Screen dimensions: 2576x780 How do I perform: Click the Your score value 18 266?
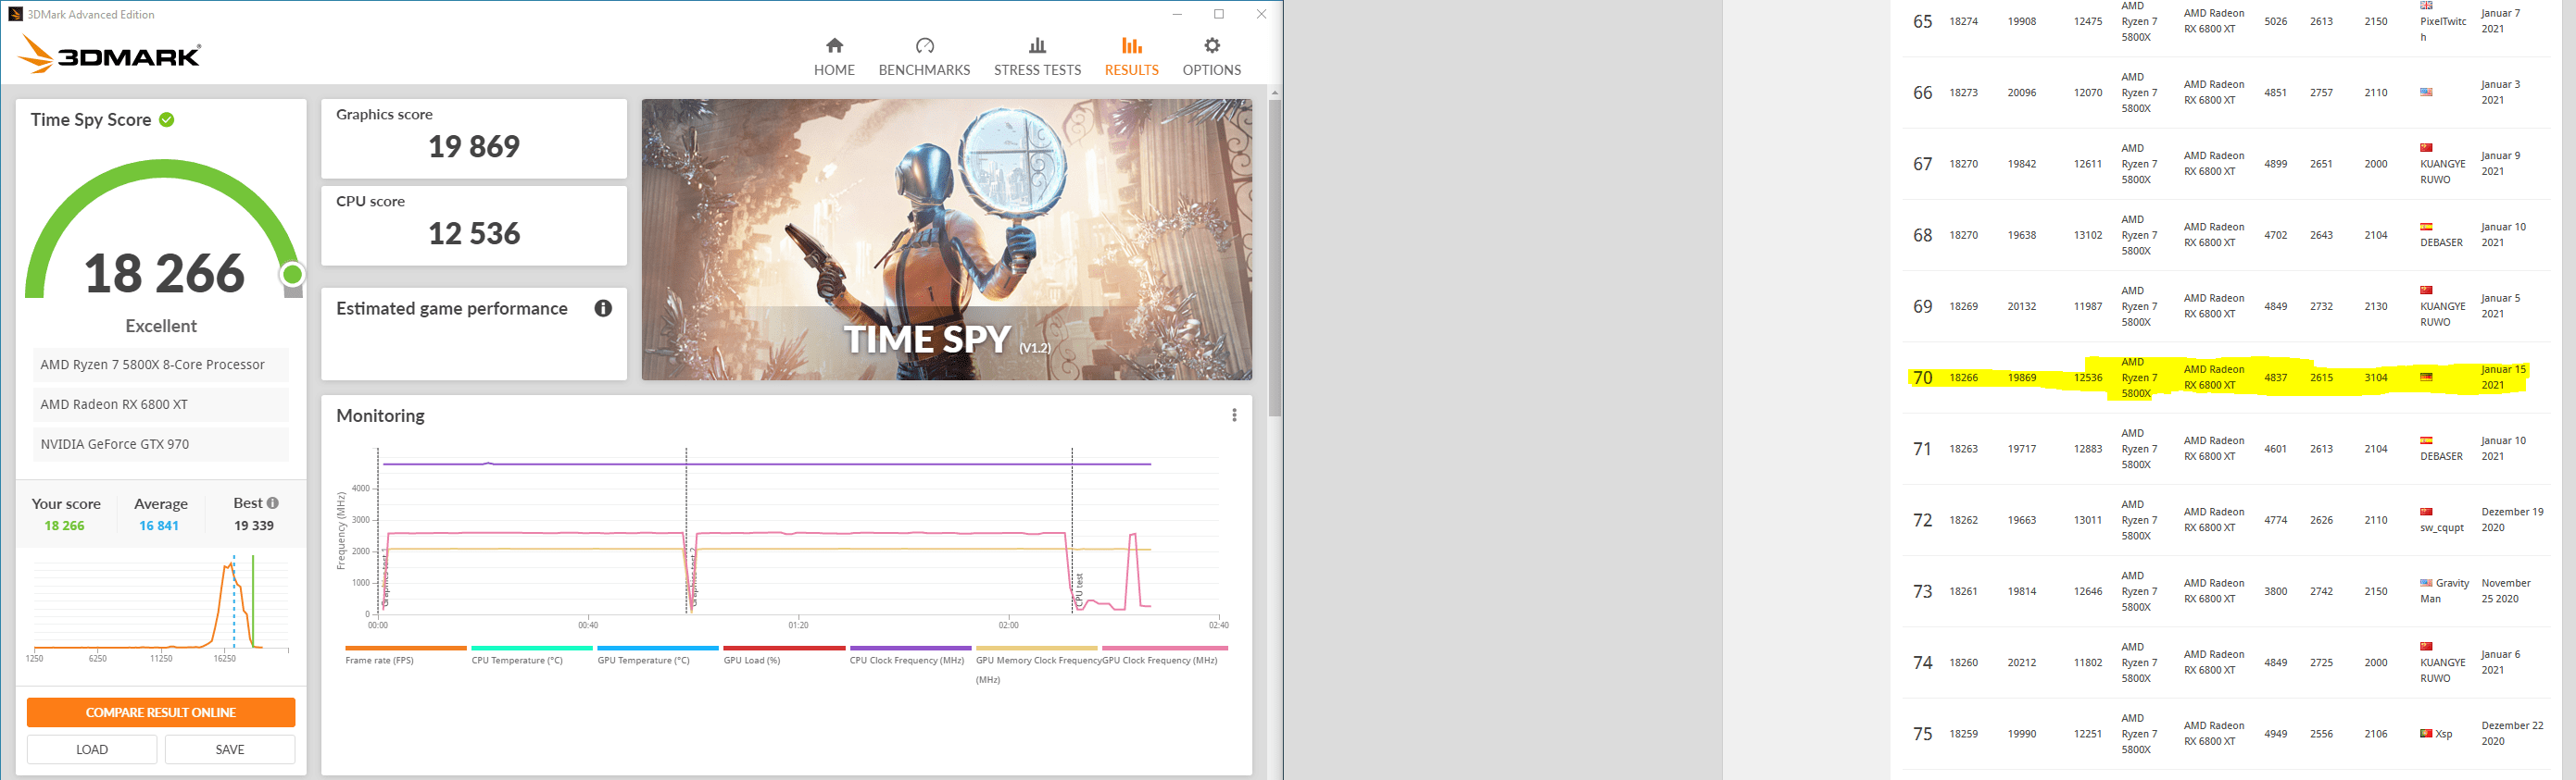64,526
